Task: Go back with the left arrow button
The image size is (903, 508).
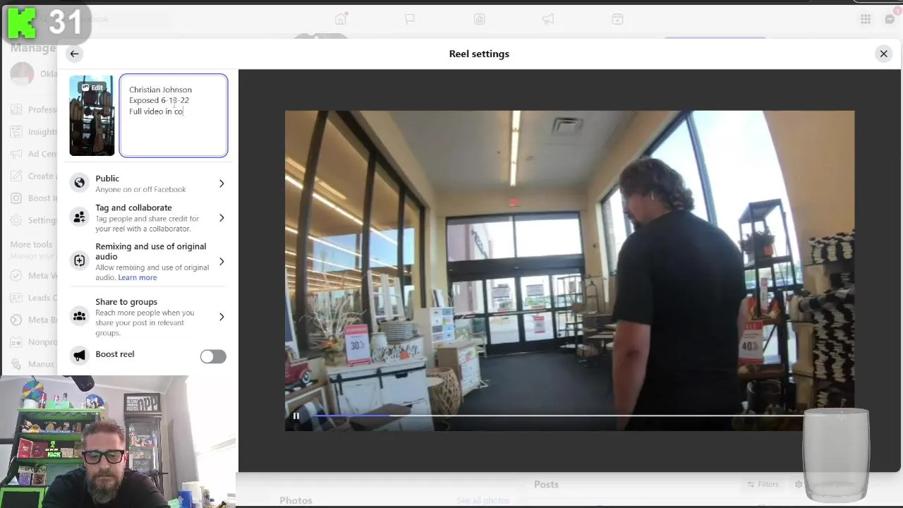Action: (74, 54)
